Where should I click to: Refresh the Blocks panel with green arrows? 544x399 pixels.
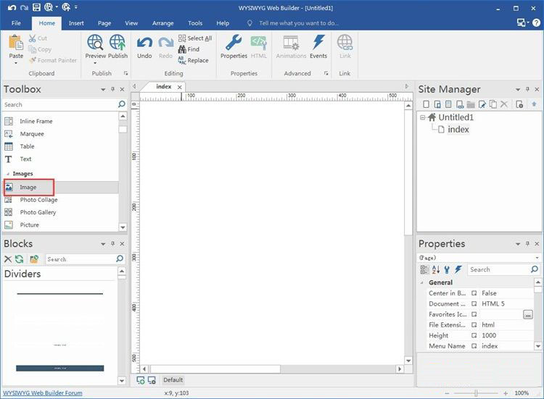click(20, 259)
